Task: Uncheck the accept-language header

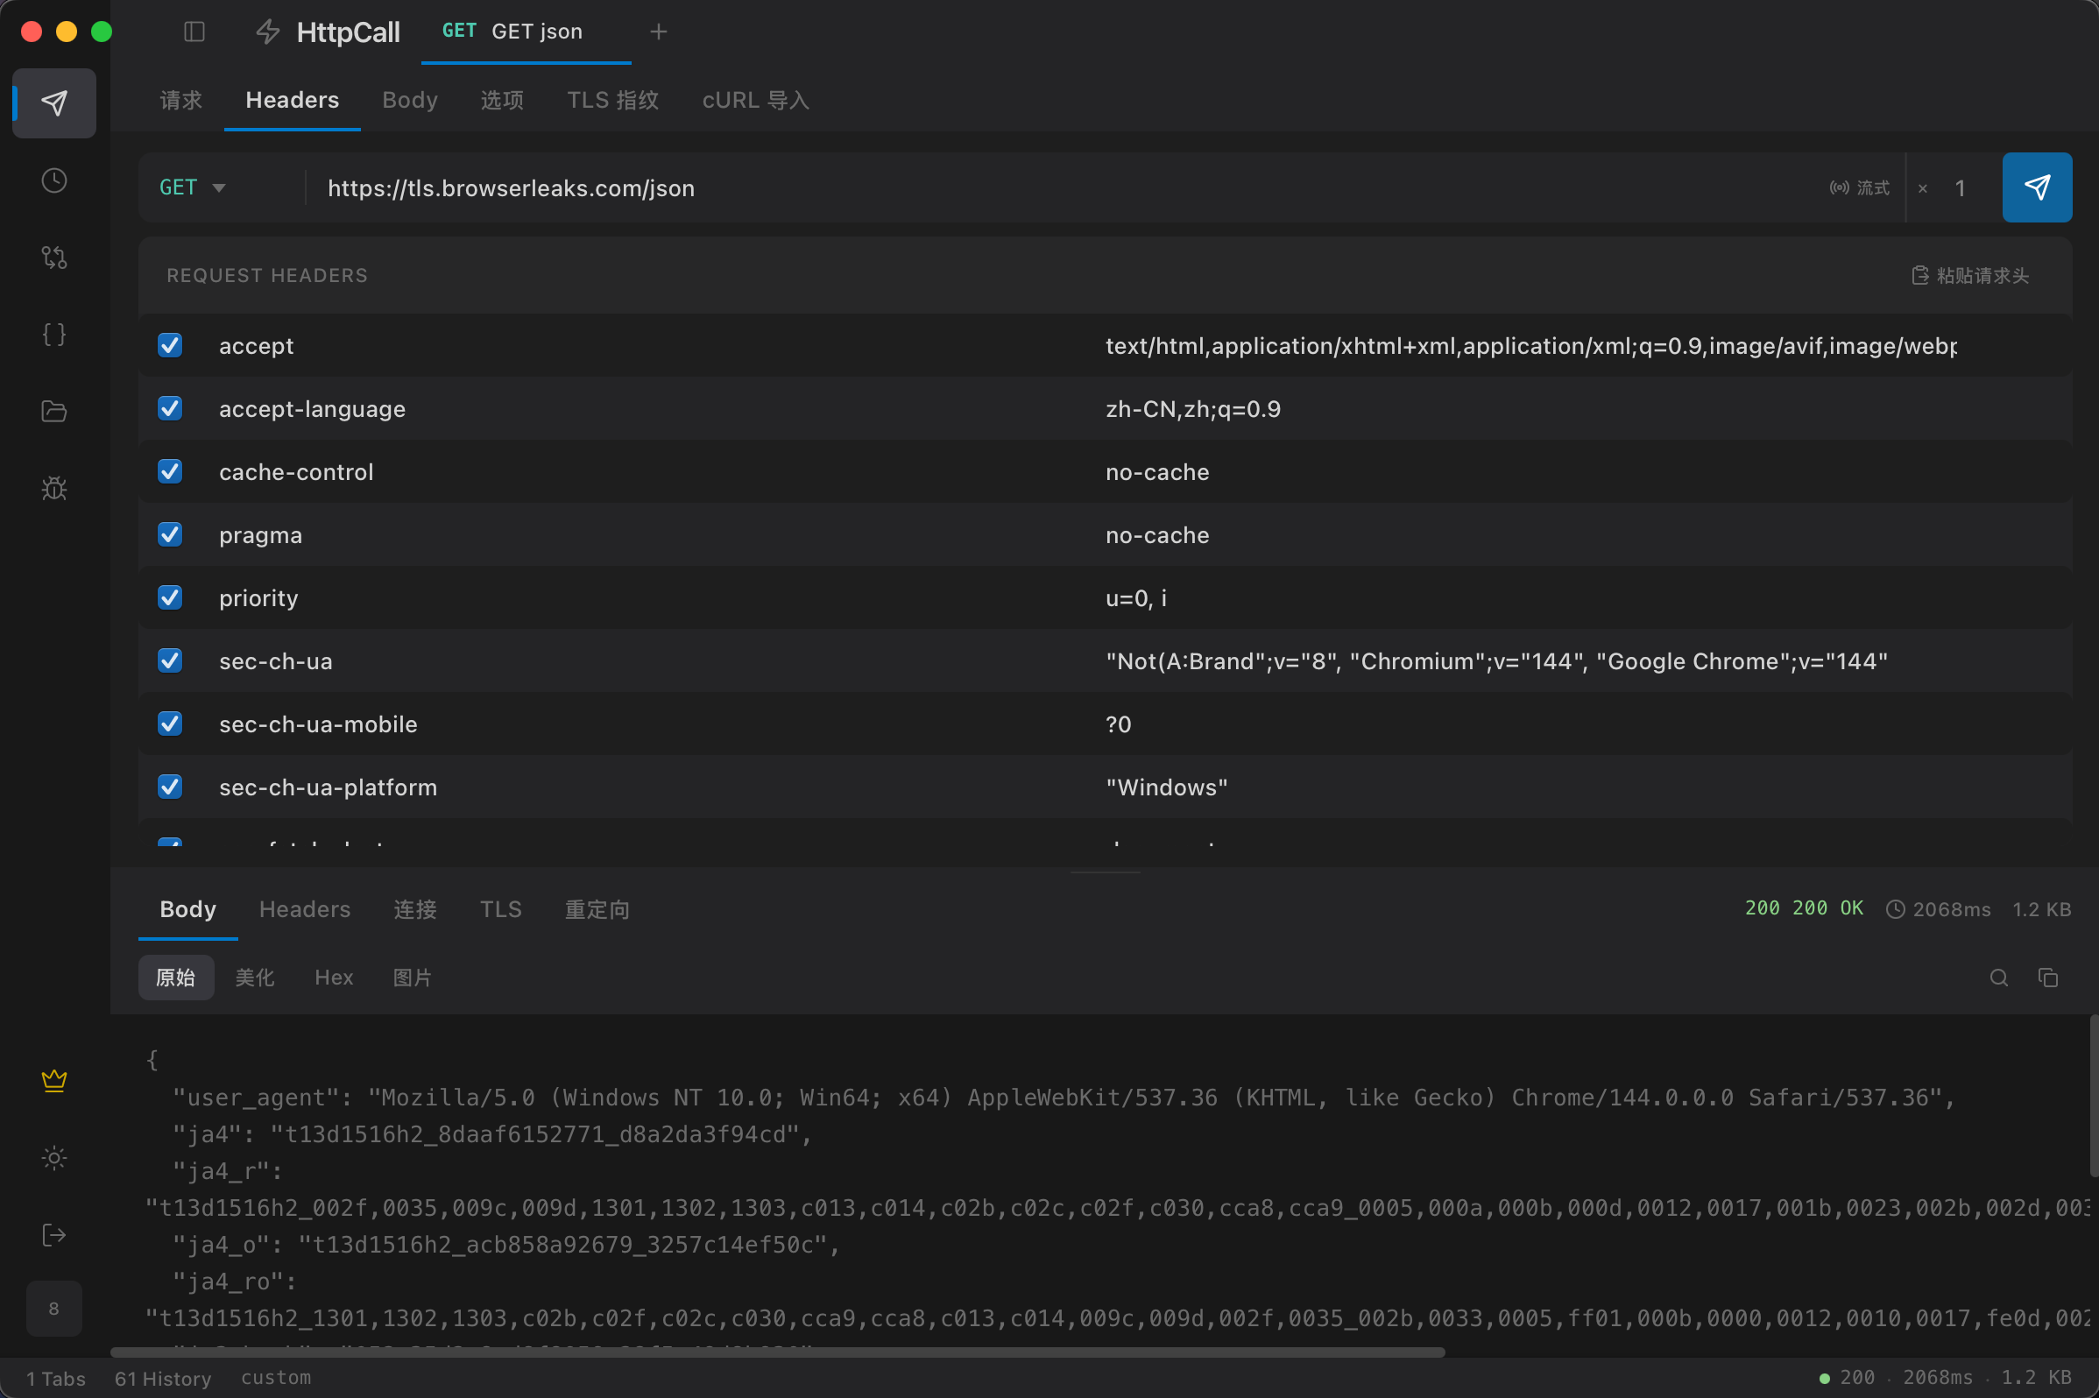Action: tap(169, 408)
